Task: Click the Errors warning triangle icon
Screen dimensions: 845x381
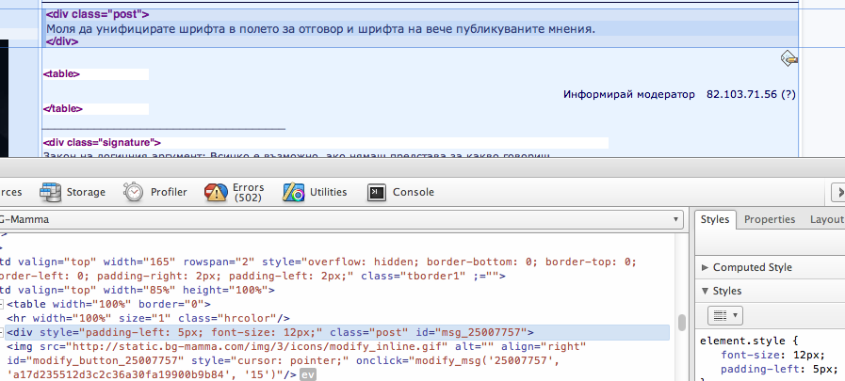Action: [217, 192]
